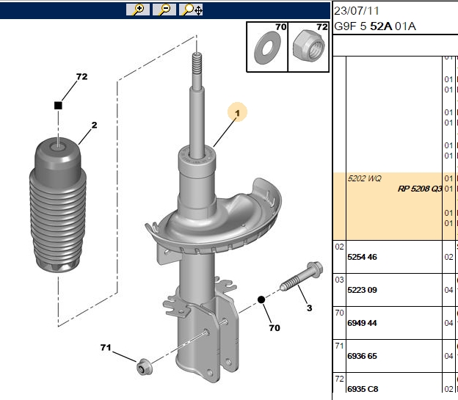Select part number 5254 46
The width and height of the screenshot is (458, 400).
tap(362, 257)
